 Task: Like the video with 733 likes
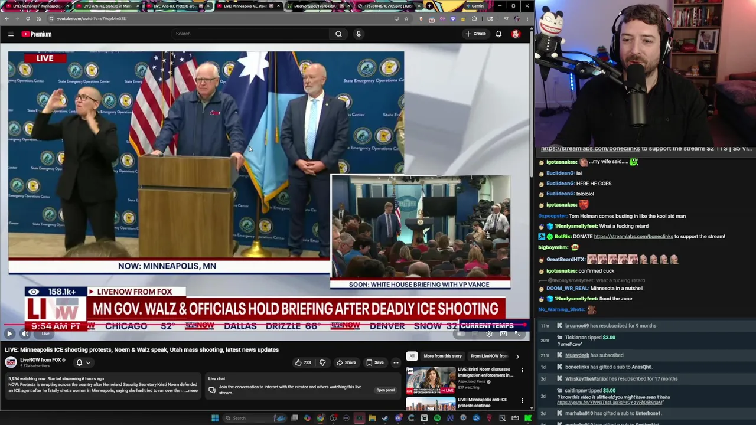[303, 362]
